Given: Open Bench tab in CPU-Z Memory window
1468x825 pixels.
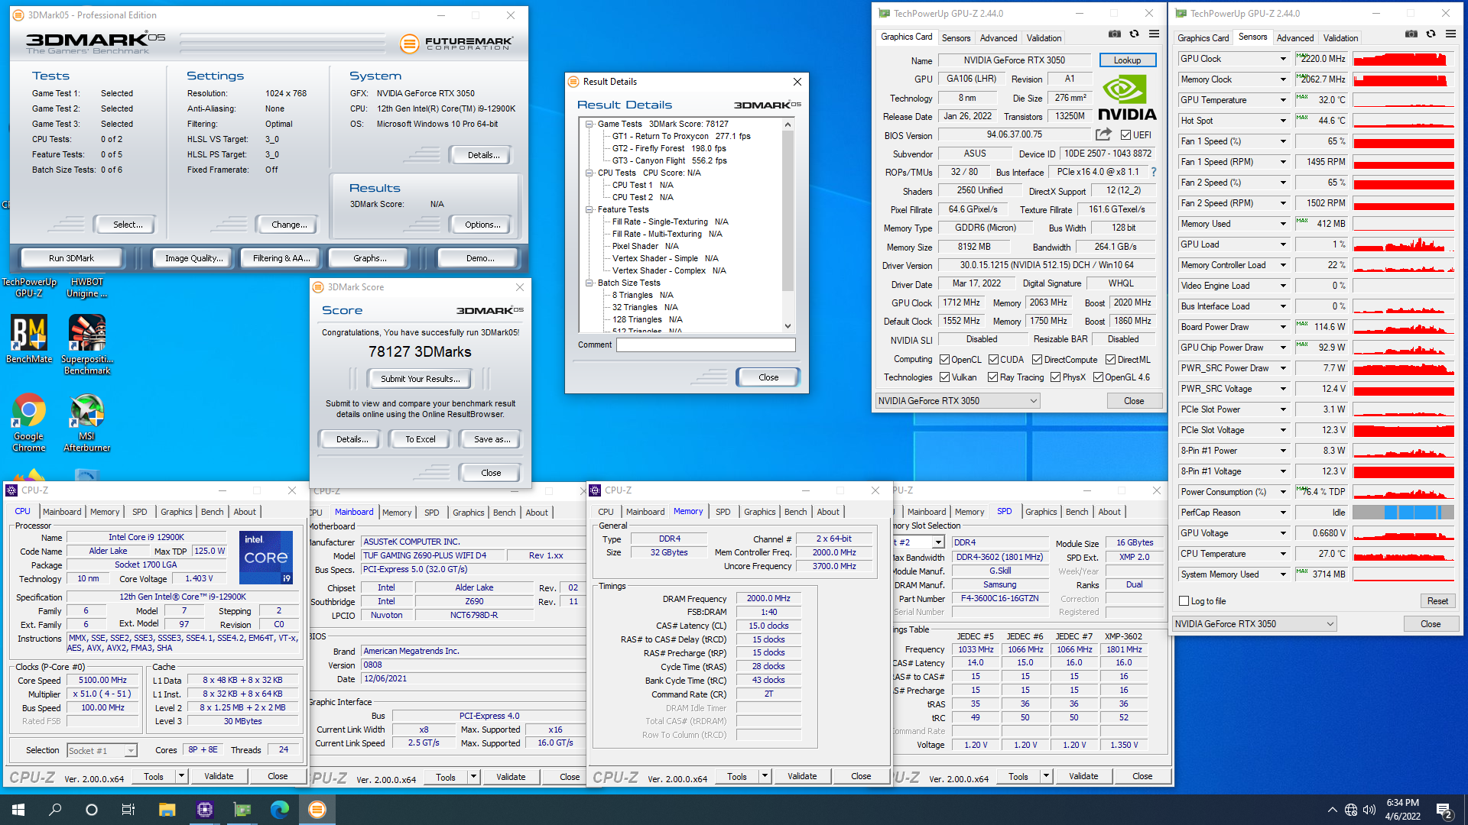Looking at the screenshot, I should coord(795,512).
